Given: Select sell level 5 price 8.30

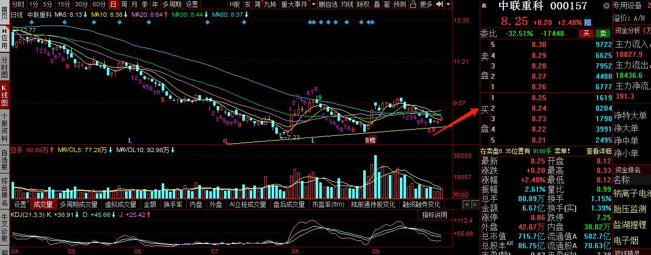Looking at the screenshot, I should coord(538,45).
